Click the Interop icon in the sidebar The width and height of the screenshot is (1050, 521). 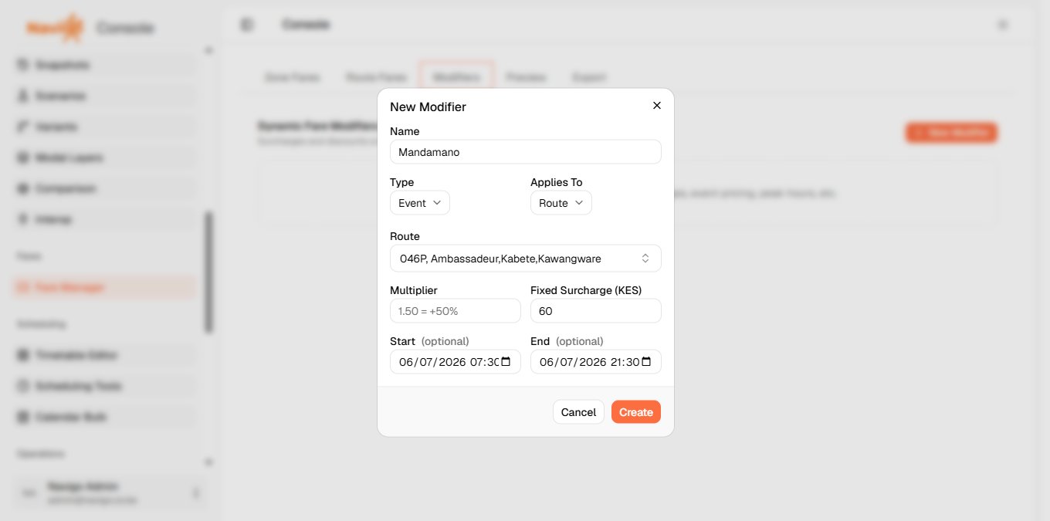(x=23, y=219)
